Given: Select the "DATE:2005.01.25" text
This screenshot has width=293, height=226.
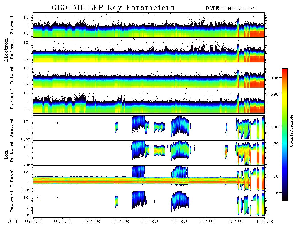Looking at the screenshot, I should click(231, 9).
